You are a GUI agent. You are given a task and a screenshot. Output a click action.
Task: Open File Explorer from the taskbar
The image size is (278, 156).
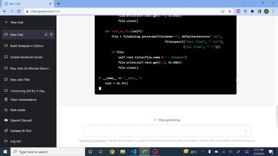(122, 152)
